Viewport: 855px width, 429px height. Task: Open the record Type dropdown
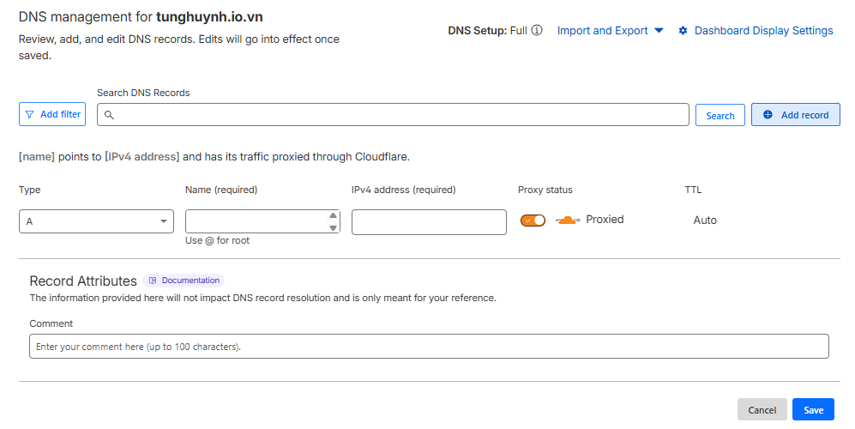point(96,221)
